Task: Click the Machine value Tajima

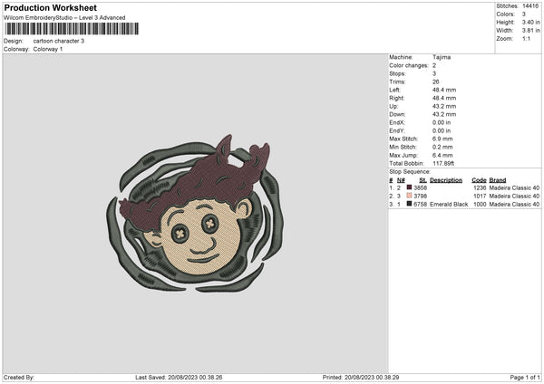Action: (442, 57)
